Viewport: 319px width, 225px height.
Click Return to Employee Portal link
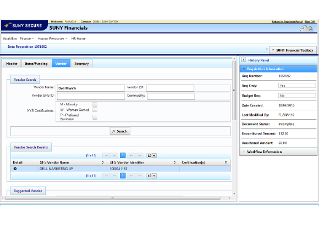click(287, 21)
